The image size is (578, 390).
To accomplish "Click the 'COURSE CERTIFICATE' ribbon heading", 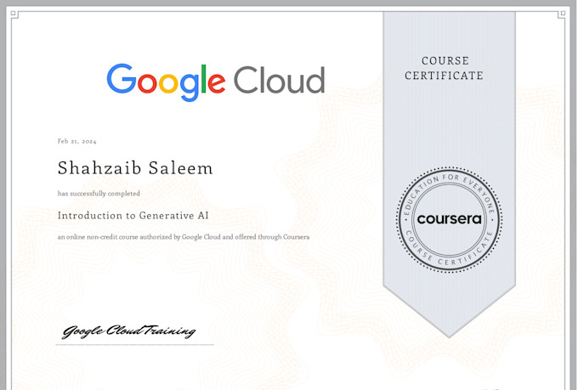I will coord(445,68).
